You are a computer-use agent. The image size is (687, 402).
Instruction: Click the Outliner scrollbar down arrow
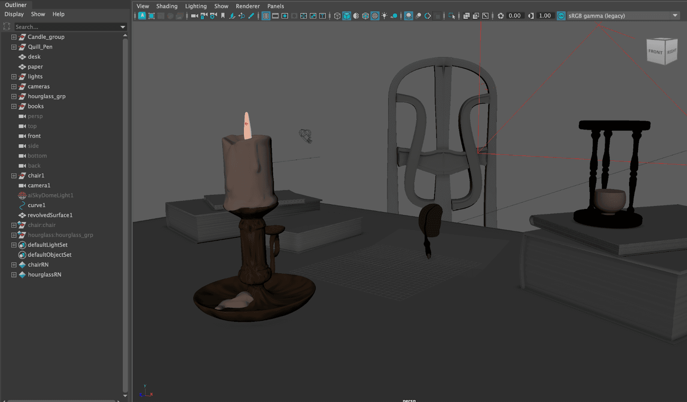(125, 396)
